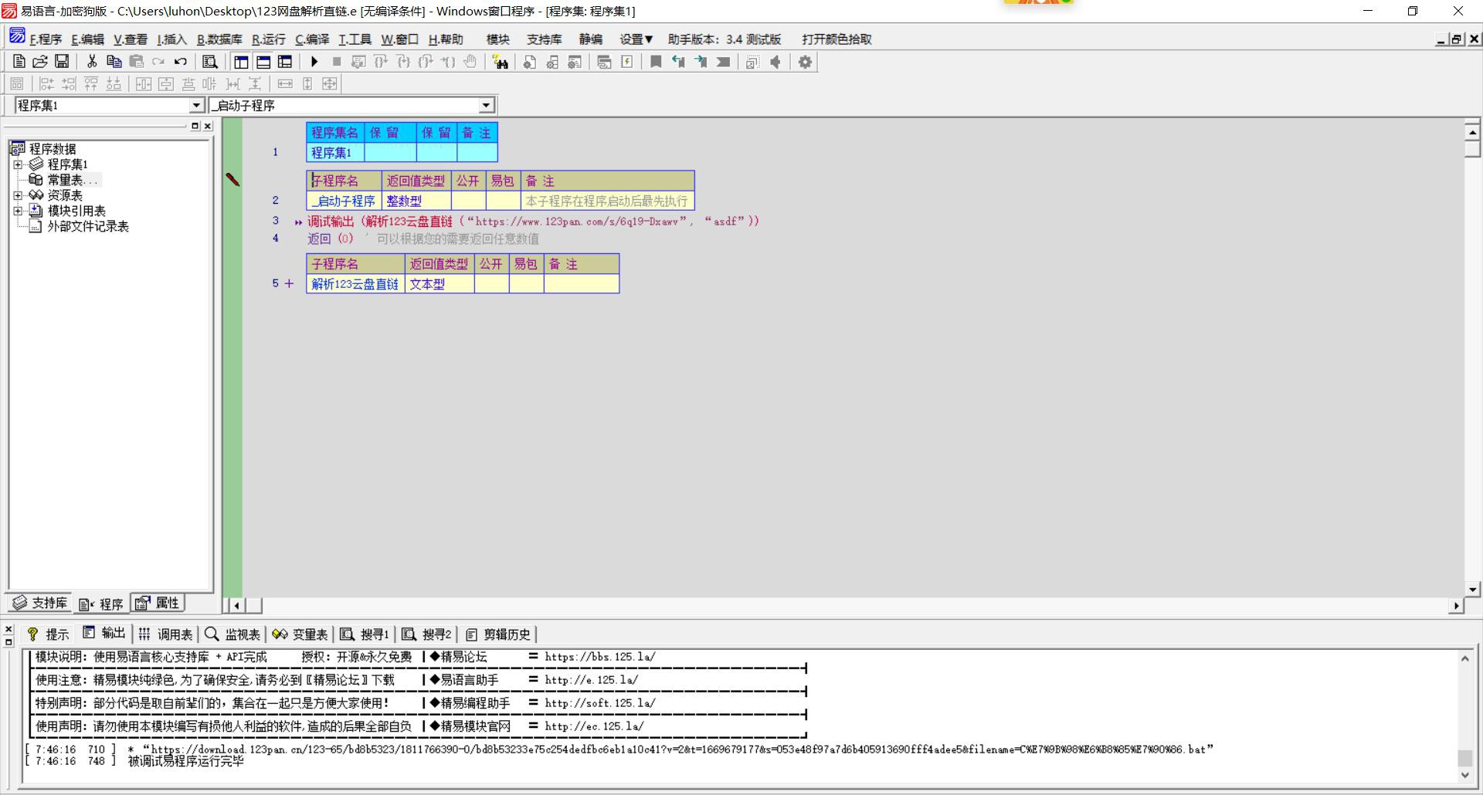The height and width of the screenshot is (795, 1483).
Task: Toggle the combined panel layout icon
Action: 285,62
